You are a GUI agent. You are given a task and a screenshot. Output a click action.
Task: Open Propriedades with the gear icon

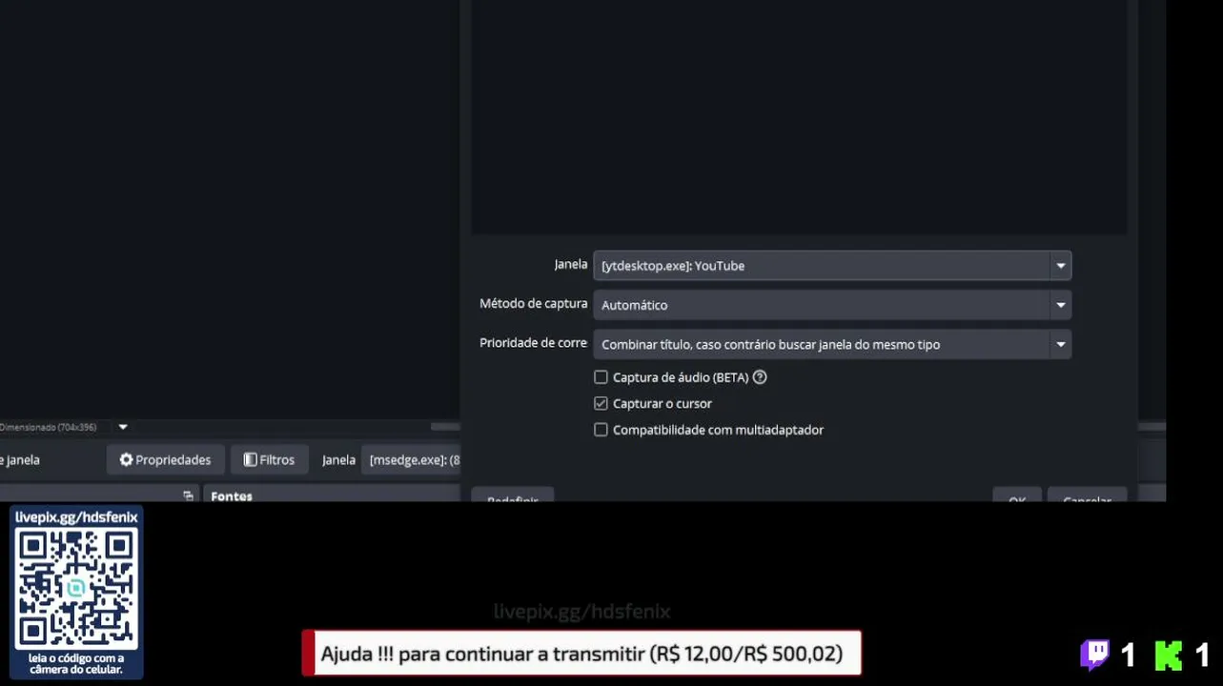[165, 459]
